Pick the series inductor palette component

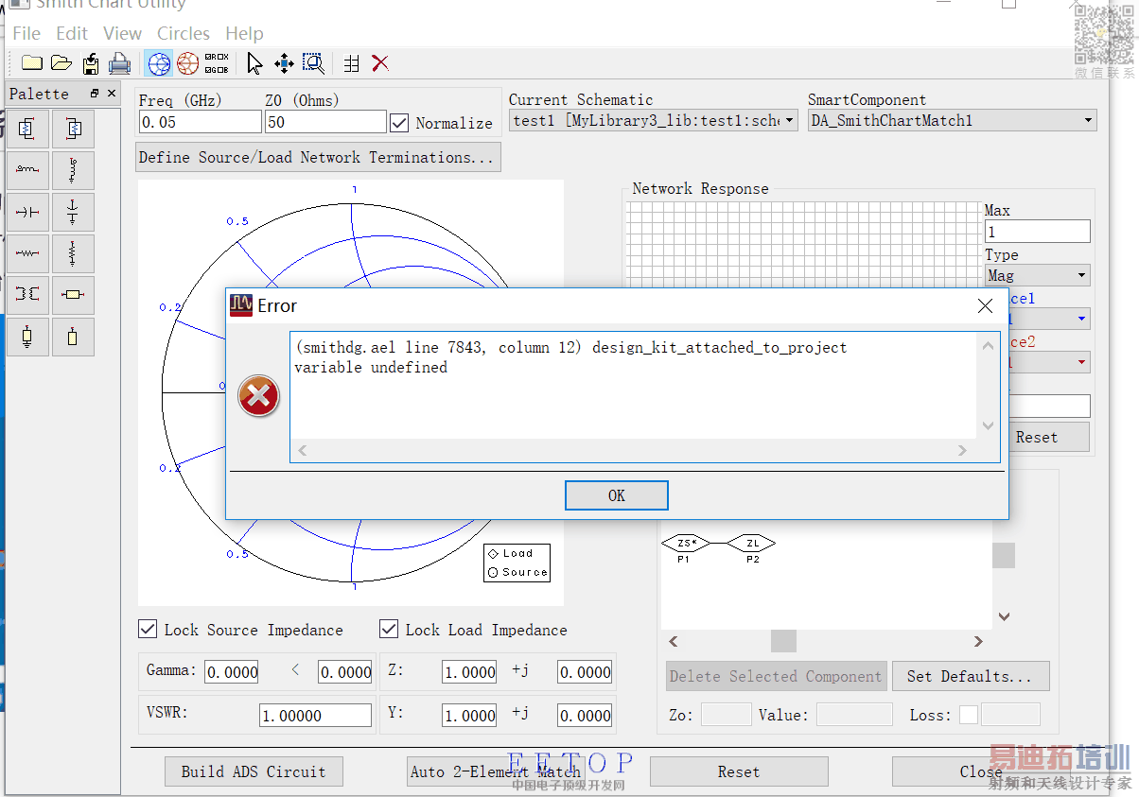pos(27,170)
